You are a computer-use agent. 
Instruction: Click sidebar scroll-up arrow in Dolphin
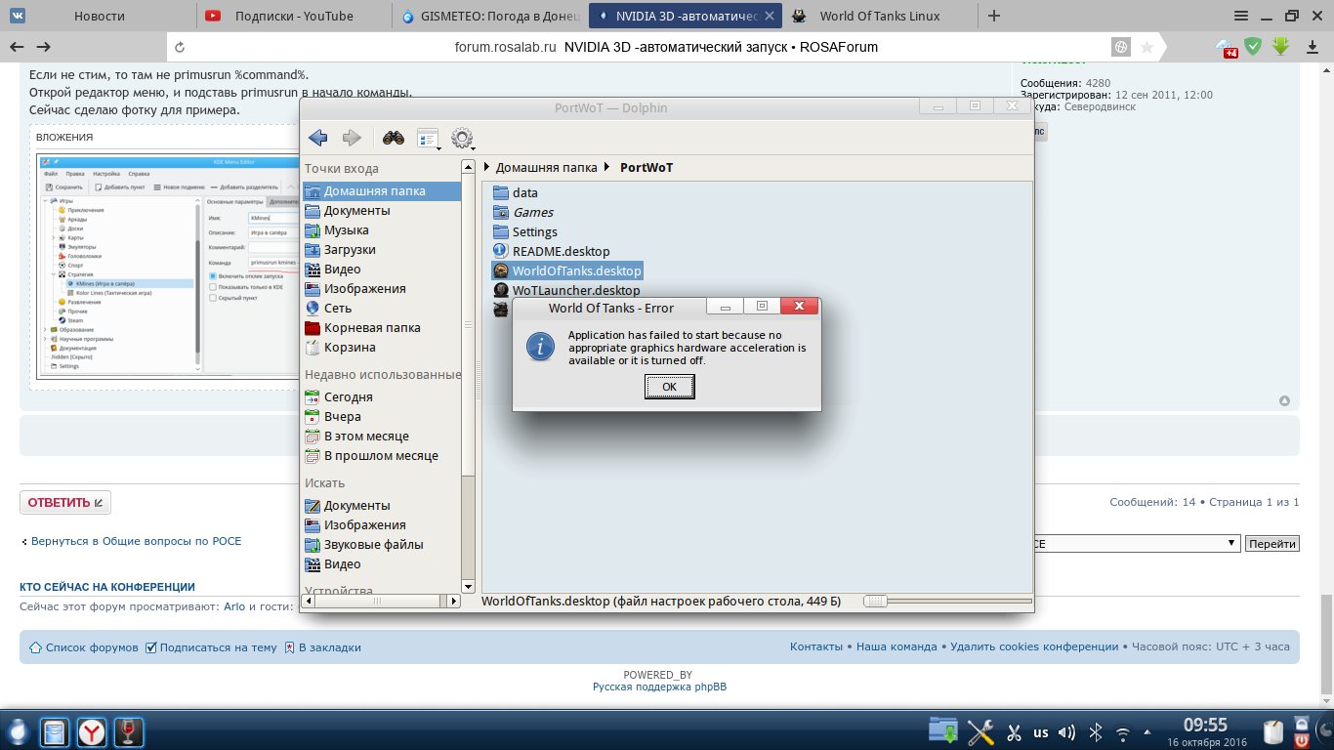coord(469,166)
